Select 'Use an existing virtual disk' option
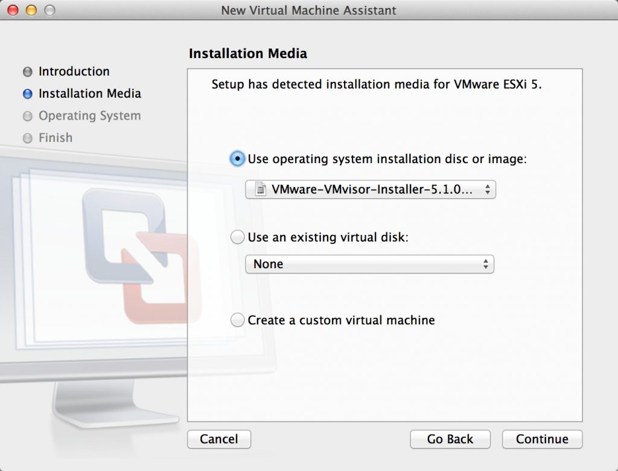The image size is (618, 471). pyautogui.click(x=237, y=237)
